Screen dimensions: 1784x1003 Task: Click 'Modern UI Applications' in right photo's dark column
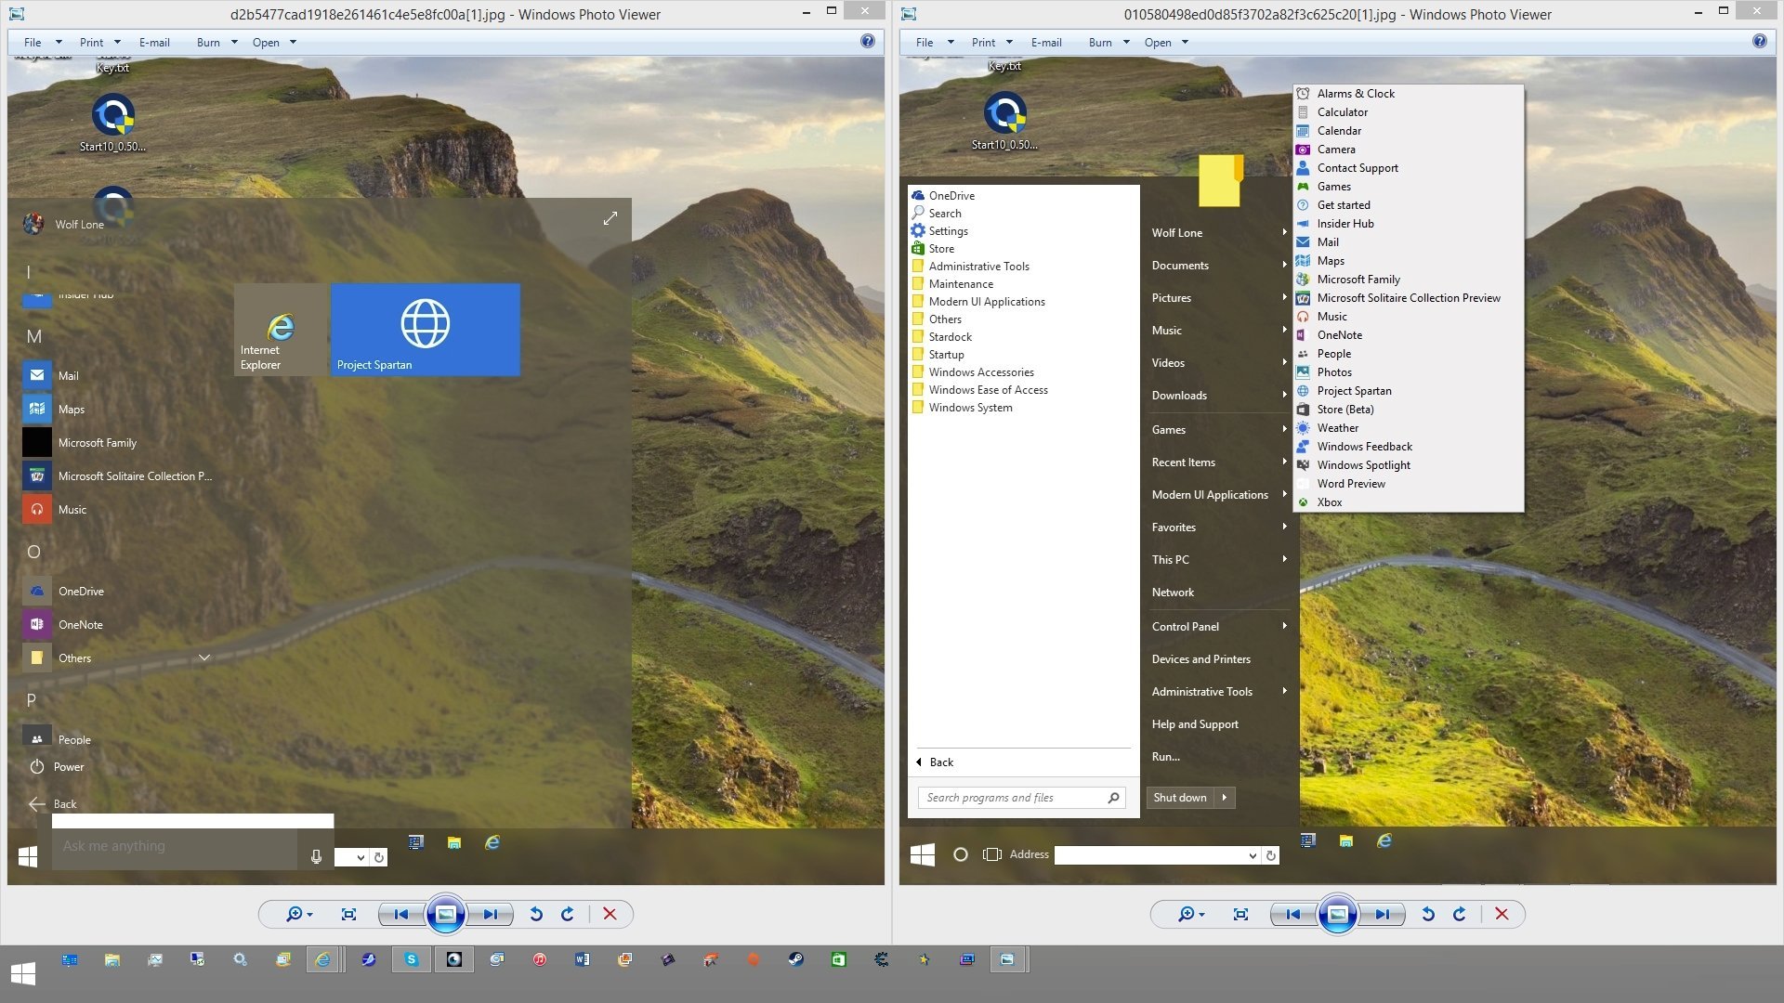point(1219,495)
